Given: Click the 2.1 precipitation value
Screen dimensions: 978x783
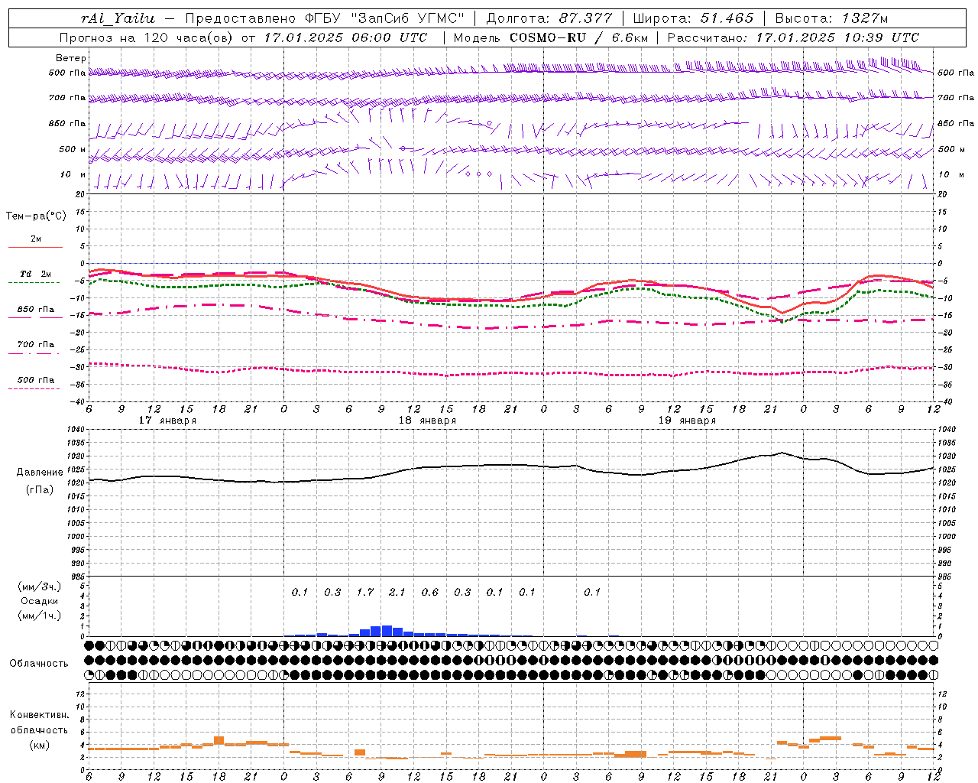Looking at the screenshot, I should [x=397, y=592].
